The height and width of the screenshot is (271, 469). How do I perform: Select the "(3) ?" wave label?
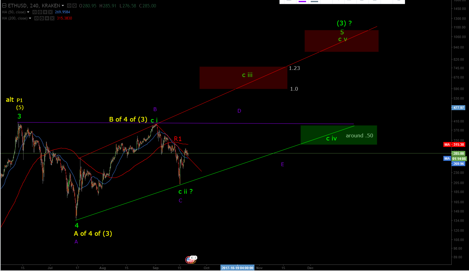344,23
